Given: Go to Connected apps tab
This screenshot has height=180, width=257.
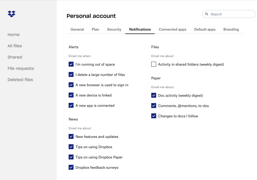Looking at the screenshot, I should point(173,29).
